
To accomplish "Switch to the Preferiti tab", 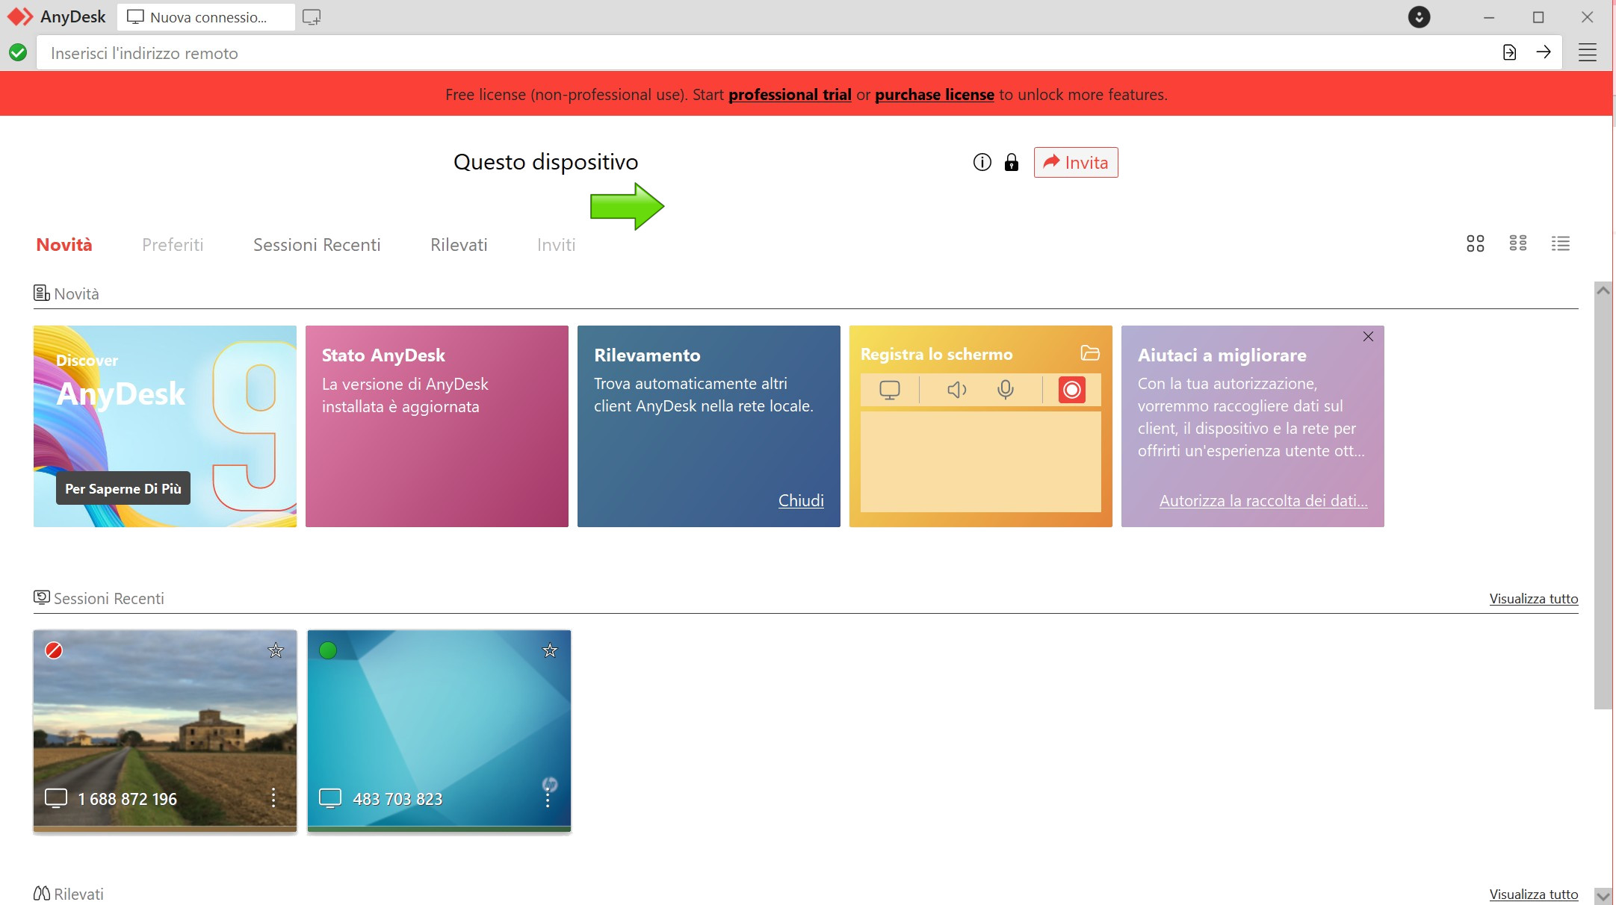I will [173, 244].
